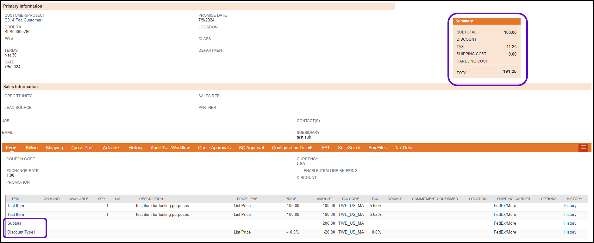Switch to the Shipping tab
This screenshot has width=594, height=243.
pyautogui.click(x=54, y=148)
